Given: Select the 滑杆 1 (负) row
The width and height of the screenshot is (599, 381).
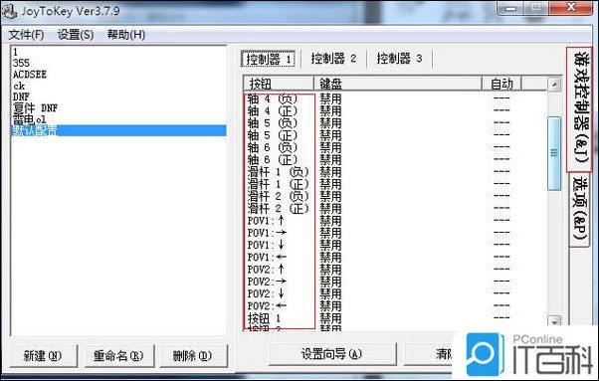Looking at the screenshot, I should tap(395, 172).
